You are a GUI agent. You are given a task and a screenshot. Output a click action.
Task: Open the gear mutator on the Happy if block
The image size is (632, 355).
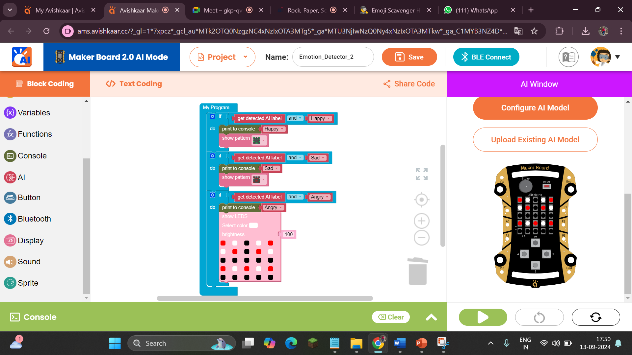pos(212,116)
